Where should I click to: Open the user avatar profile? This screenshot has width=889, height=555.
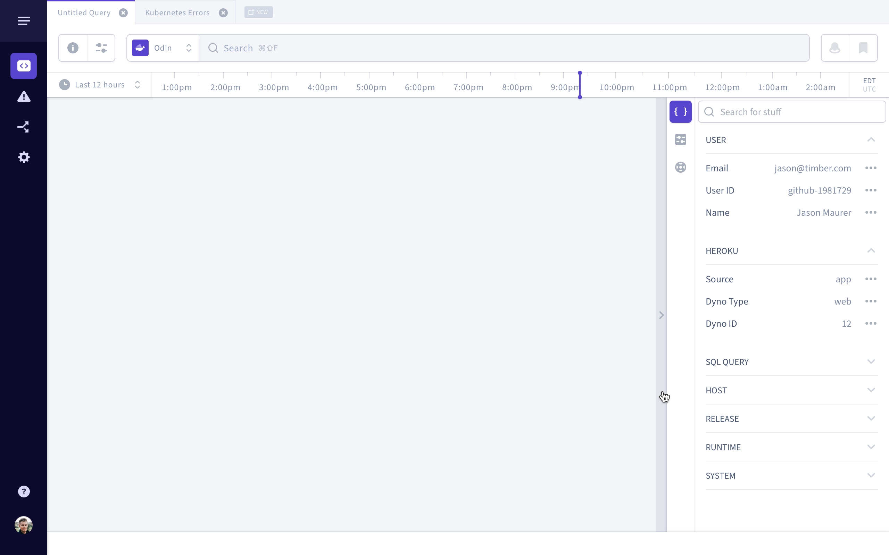click(x=24, y=525)
